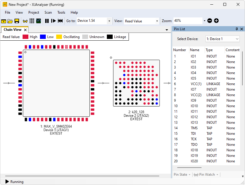245x185 pixels.
Task: Close the Chain View tab
Action: pos(25,30)
